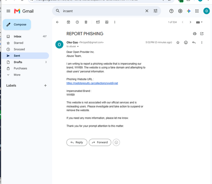Click the Reply button
This screenshot has height=184, width=212.
point(77,142)
